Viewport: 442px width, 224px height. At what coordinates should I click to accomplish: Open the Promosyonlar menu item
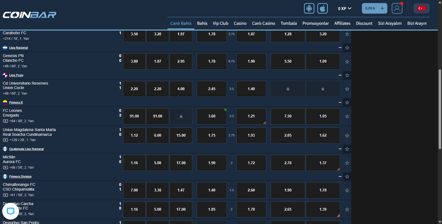coord(315,23)
